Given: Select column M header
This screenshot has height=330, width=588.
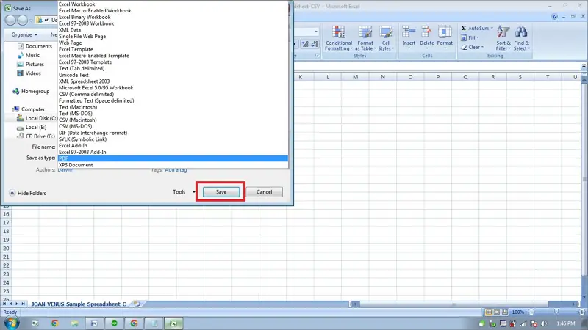Looking at the screenshot, I should pos(355,77).
